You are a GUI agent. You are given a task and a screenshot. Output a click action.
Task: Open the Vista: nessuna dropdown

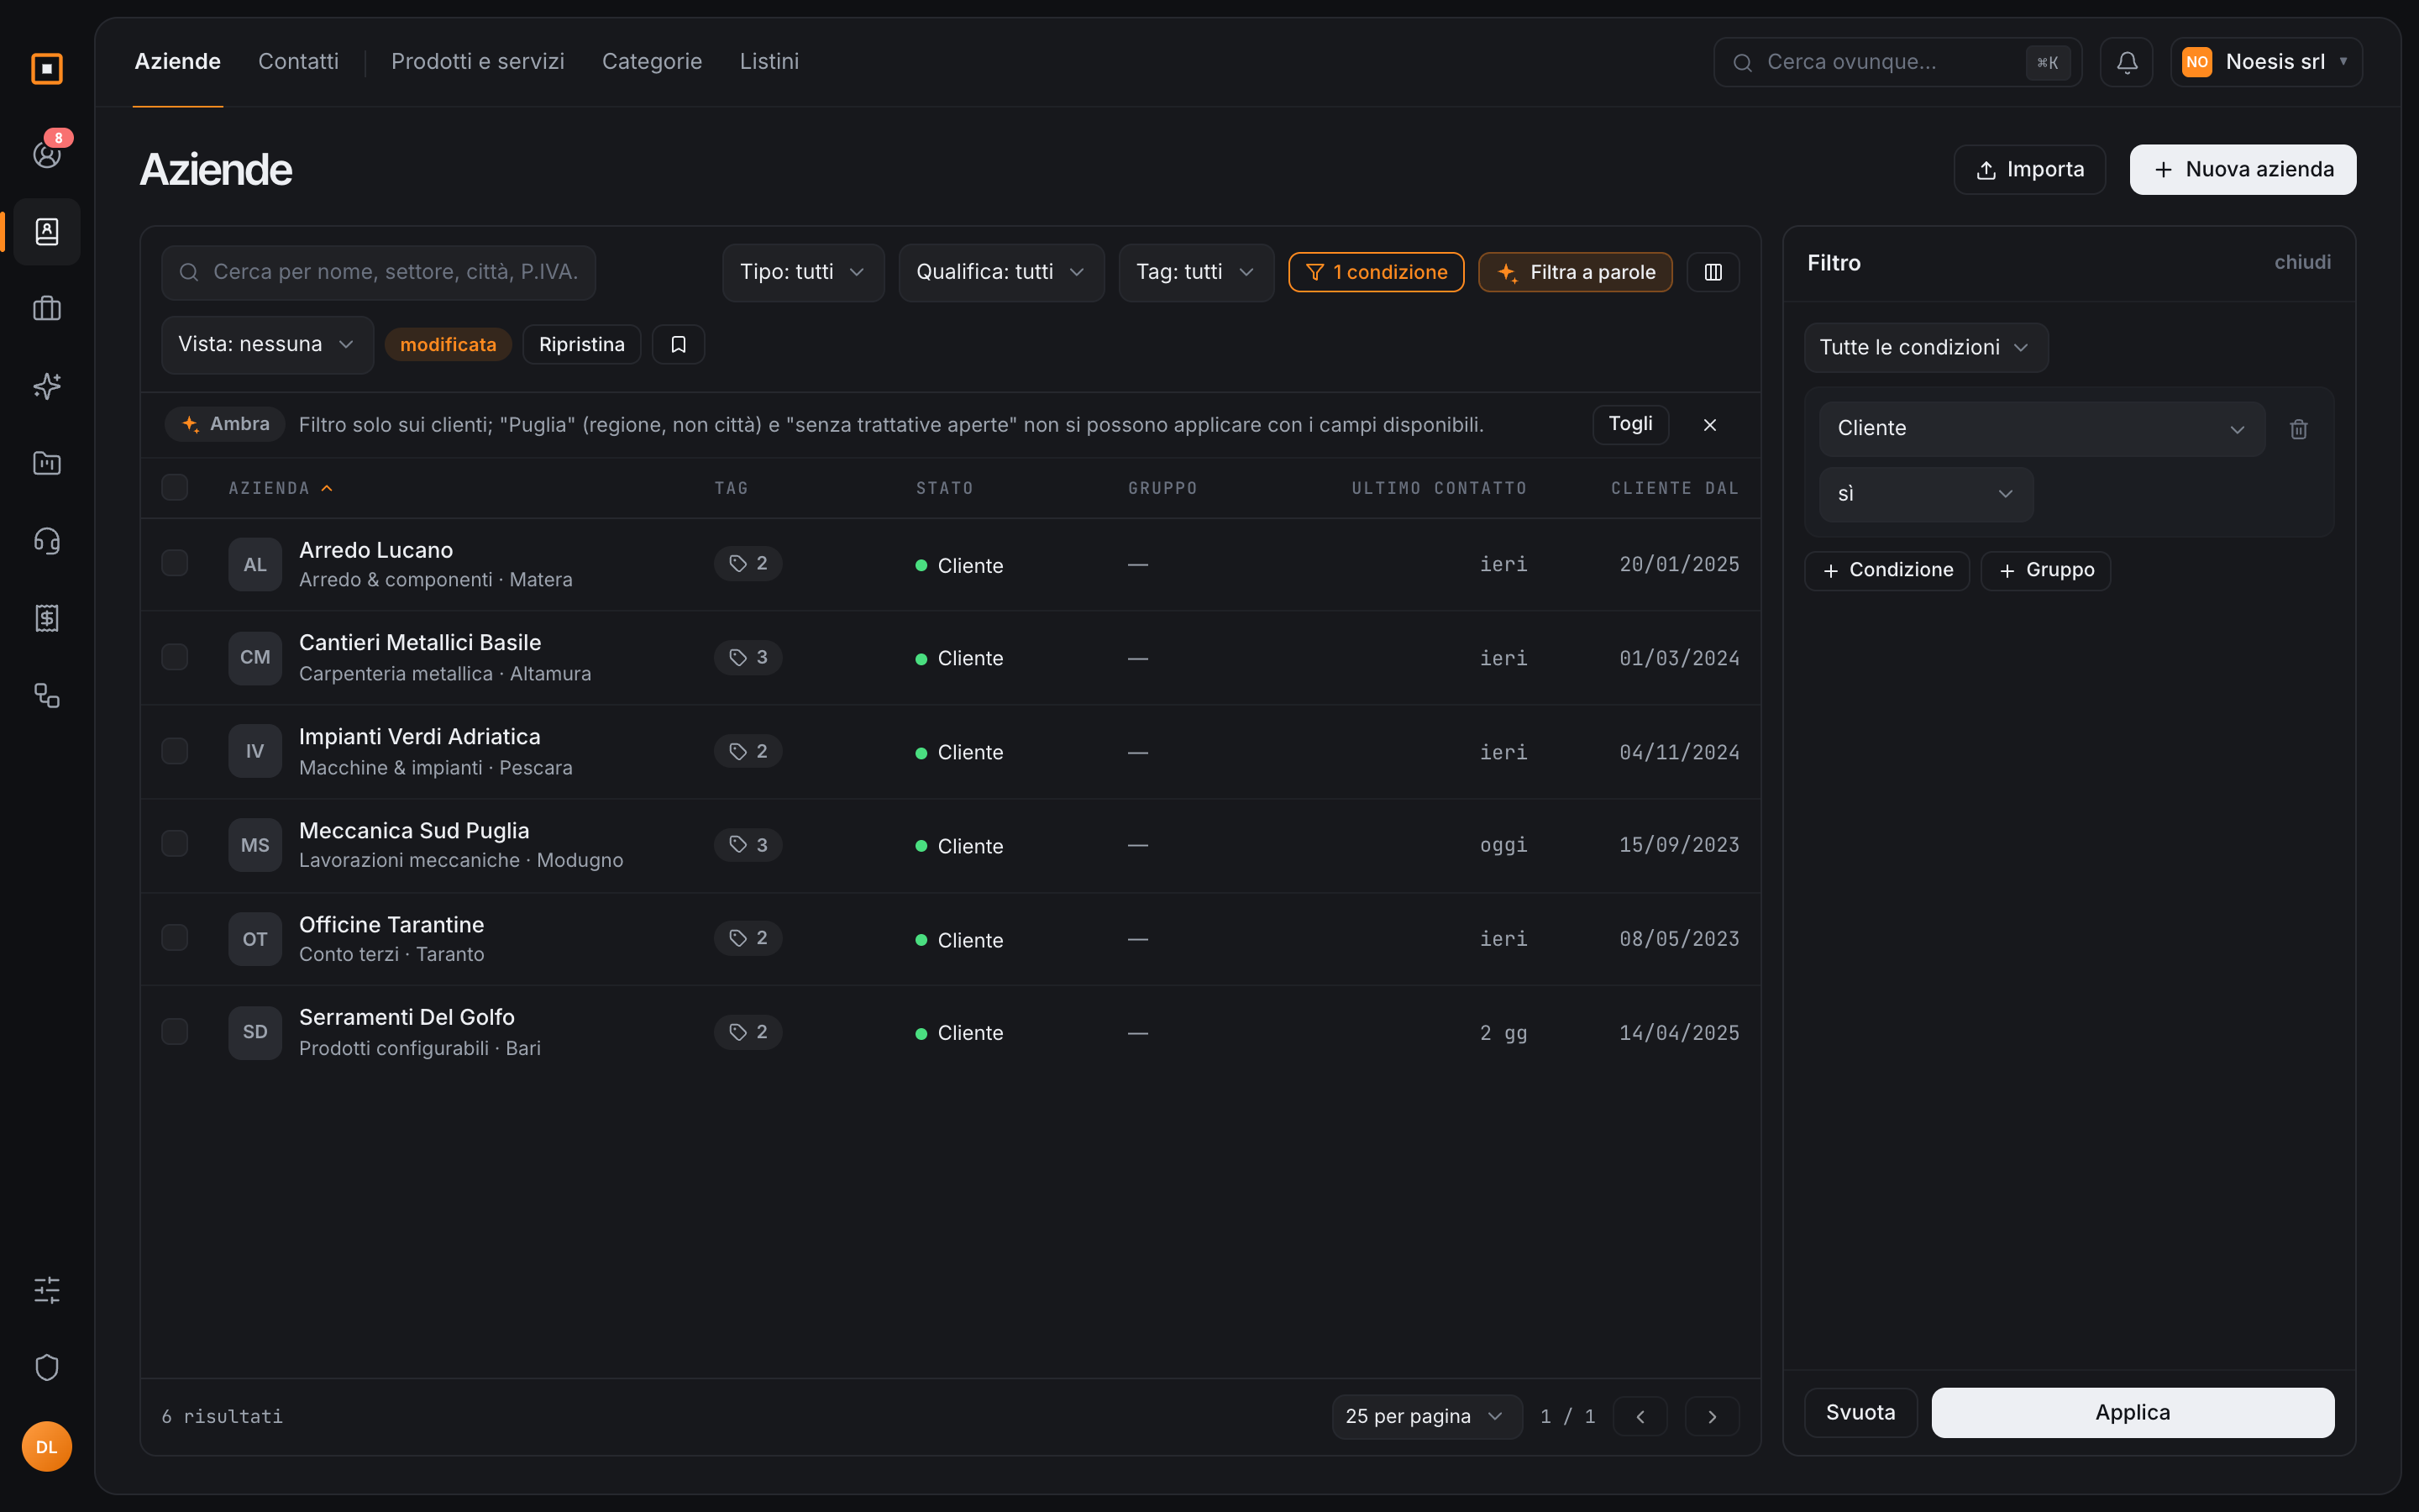(267, 344)
